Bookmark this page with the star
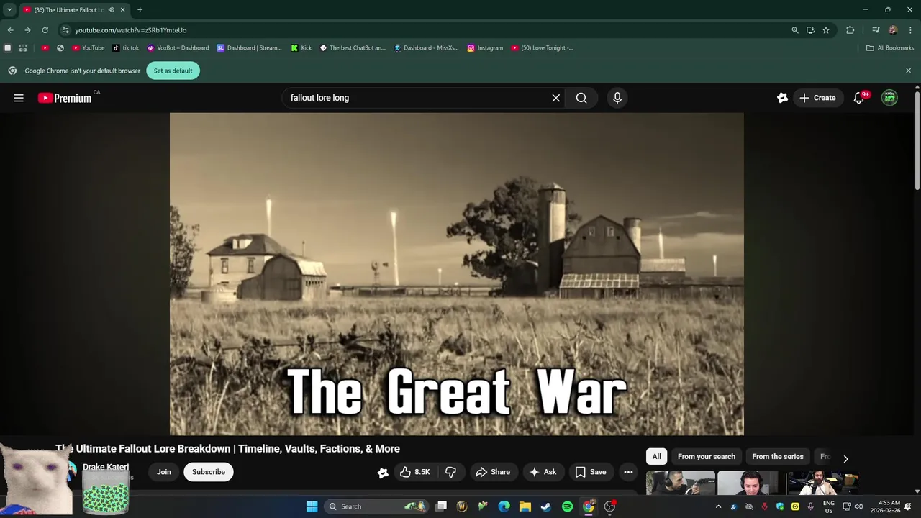The image size is (921, 518). 826,30
